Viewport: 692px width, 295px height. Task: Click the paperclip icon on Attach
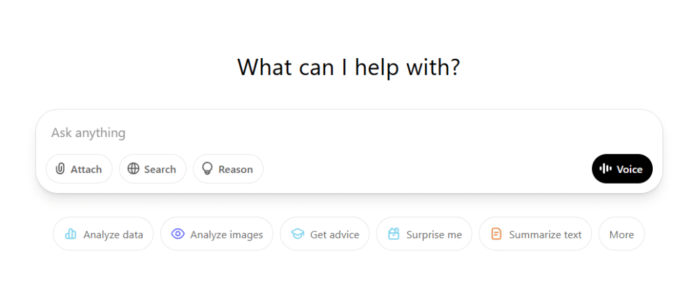[x=60, y=169]
